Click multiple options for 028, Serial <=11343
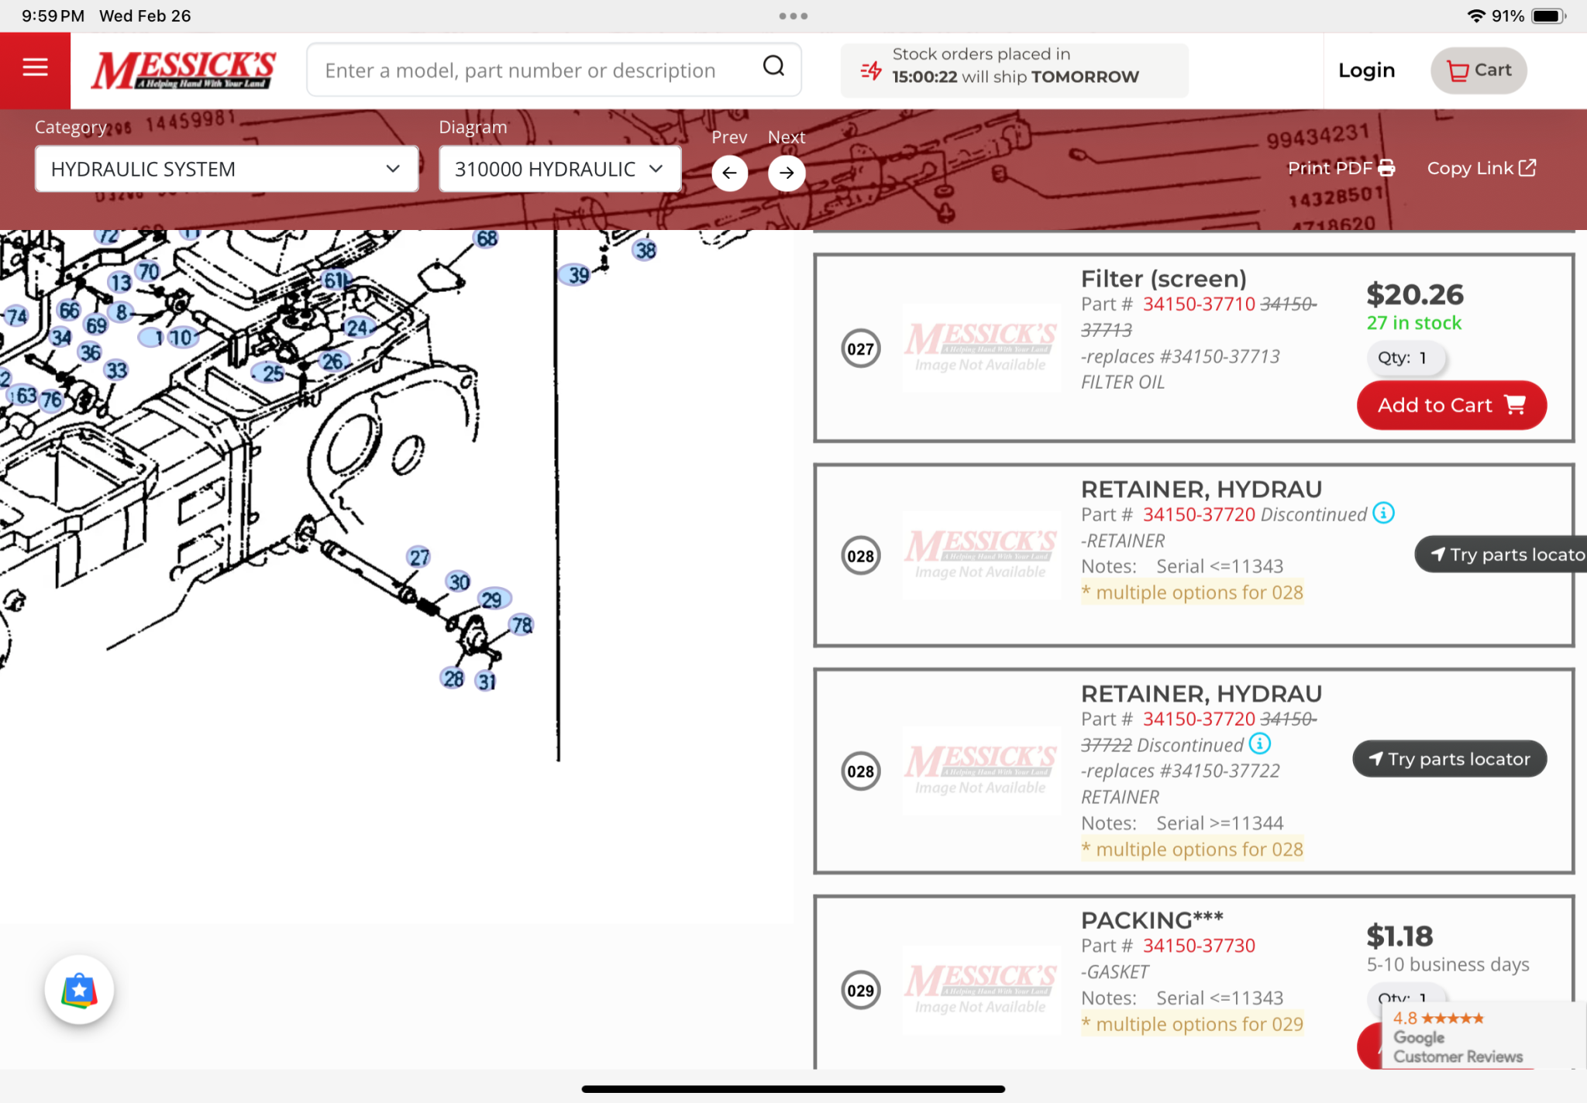This screenshot has width=1587, height=1103. (x=1192, y=593)
